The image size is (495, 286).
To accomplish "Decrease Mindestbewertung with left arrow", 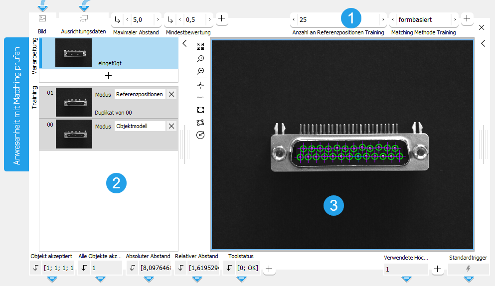I will click(180, 20).
